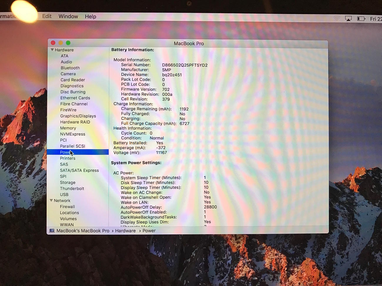Screen dimensions: 382x286
Task: Select WWAN under Network
Action: point(67,225)
